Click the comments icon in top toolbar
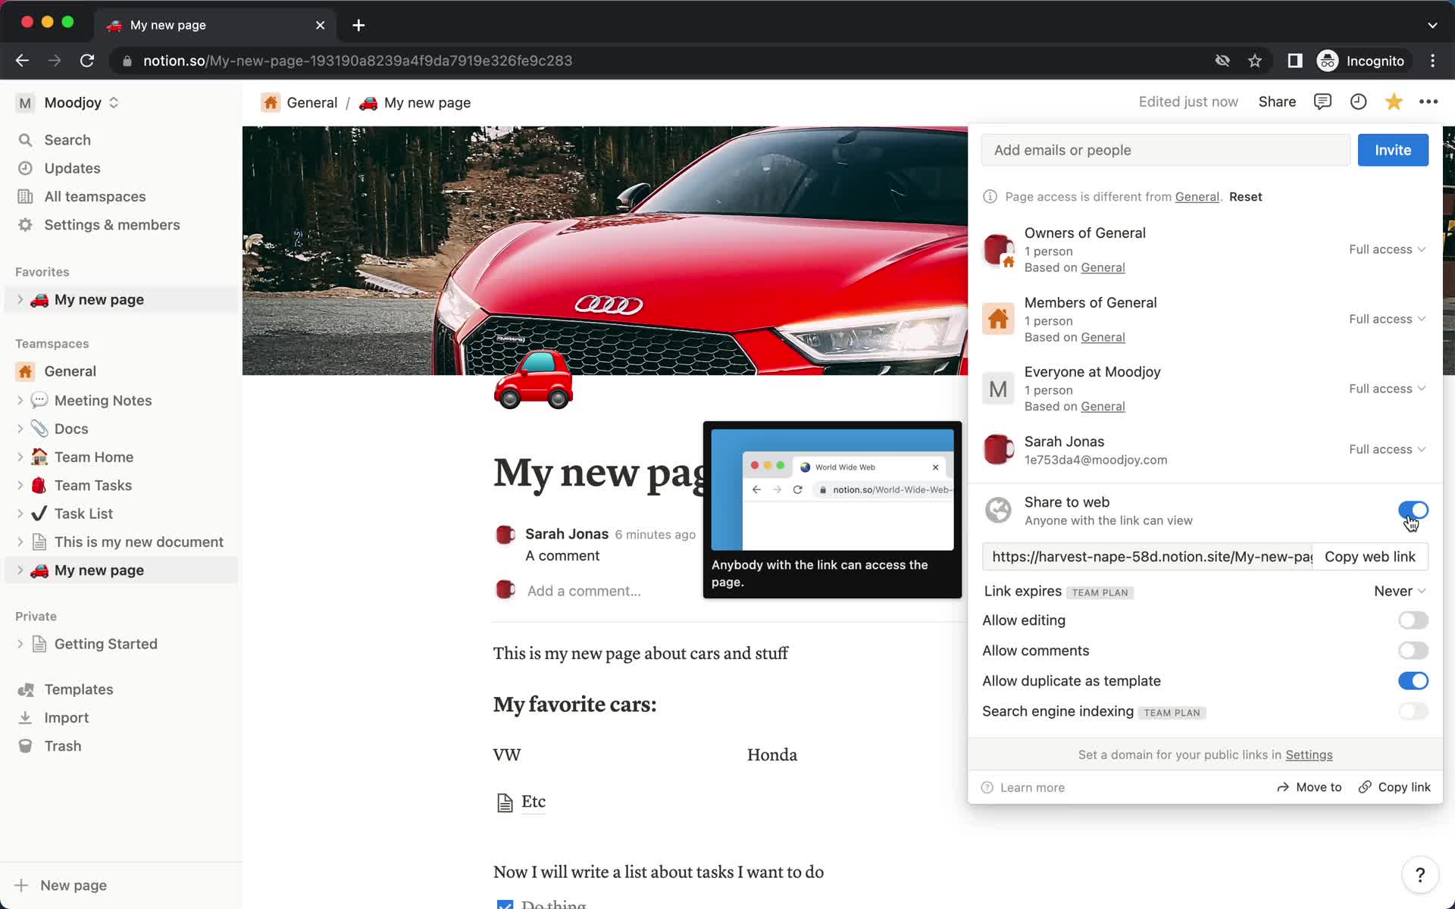 pyautogui.click(x=1324, y=102)
